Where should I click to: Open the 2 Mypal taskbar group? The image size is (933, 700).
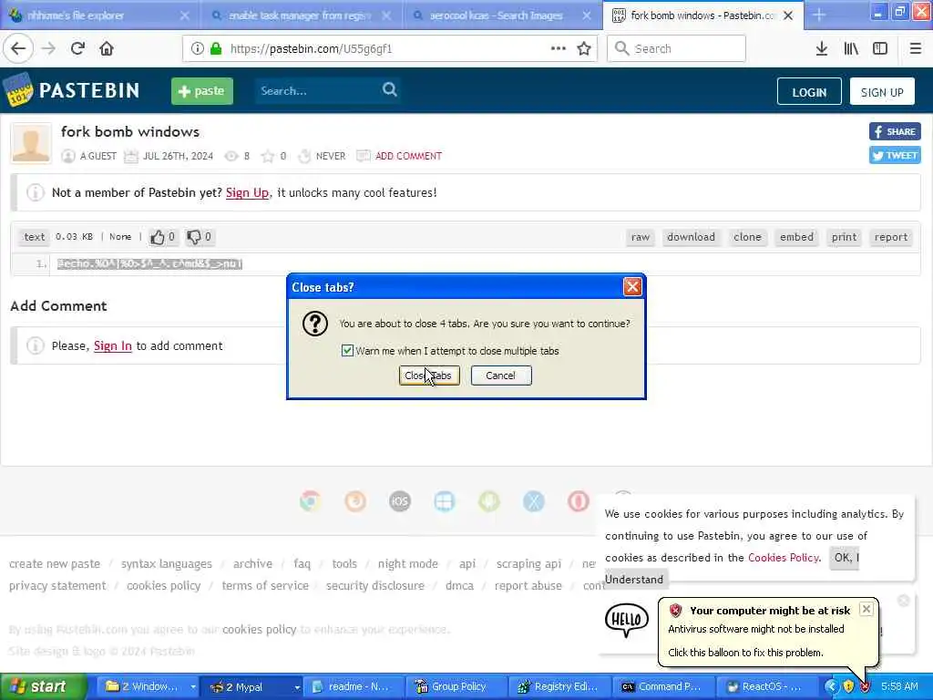(x=253, y=686)
